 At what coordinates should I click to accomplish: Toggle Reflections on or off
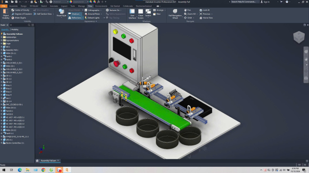(75, 18)
